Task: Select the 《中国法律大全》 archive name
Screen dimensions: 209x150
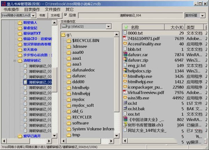Action: 146,119
